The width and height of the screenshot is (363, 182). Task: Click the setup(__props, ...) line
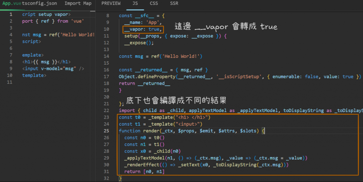175,36
